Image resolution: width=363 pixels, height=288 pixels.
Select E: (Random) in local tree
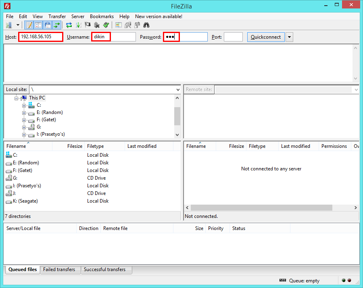coord(50,112)
